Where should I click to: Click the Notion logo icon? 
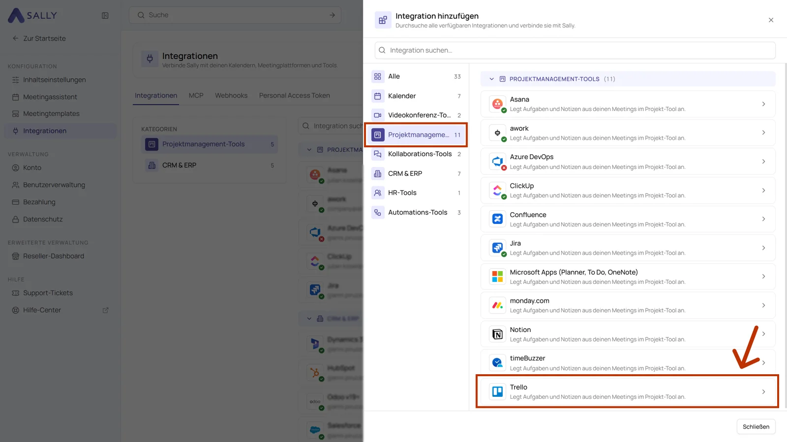click(497, 334)
